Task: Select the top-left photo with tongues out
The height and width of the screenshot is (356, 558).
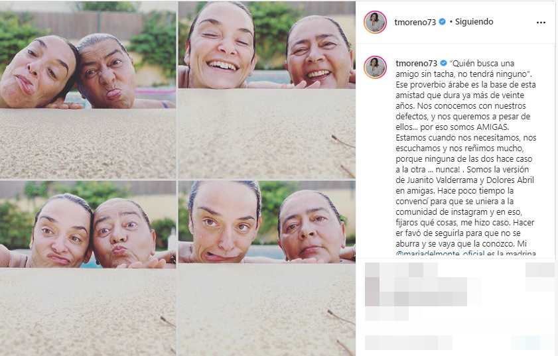Action: click(88, 89)
